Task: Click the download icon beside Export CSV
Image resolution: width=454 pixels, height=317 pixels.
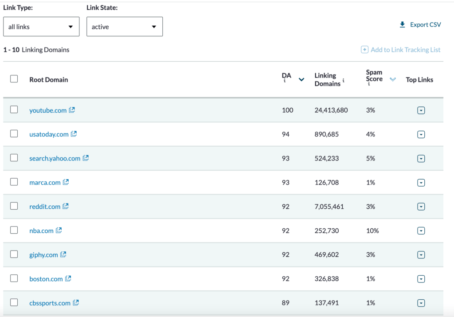Action: pos(403,24)
